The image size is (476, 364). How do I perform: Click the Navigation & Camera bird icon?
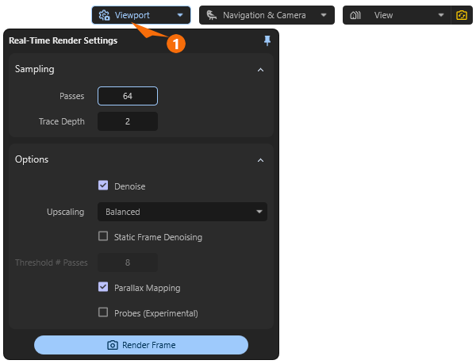coord(212,15)
